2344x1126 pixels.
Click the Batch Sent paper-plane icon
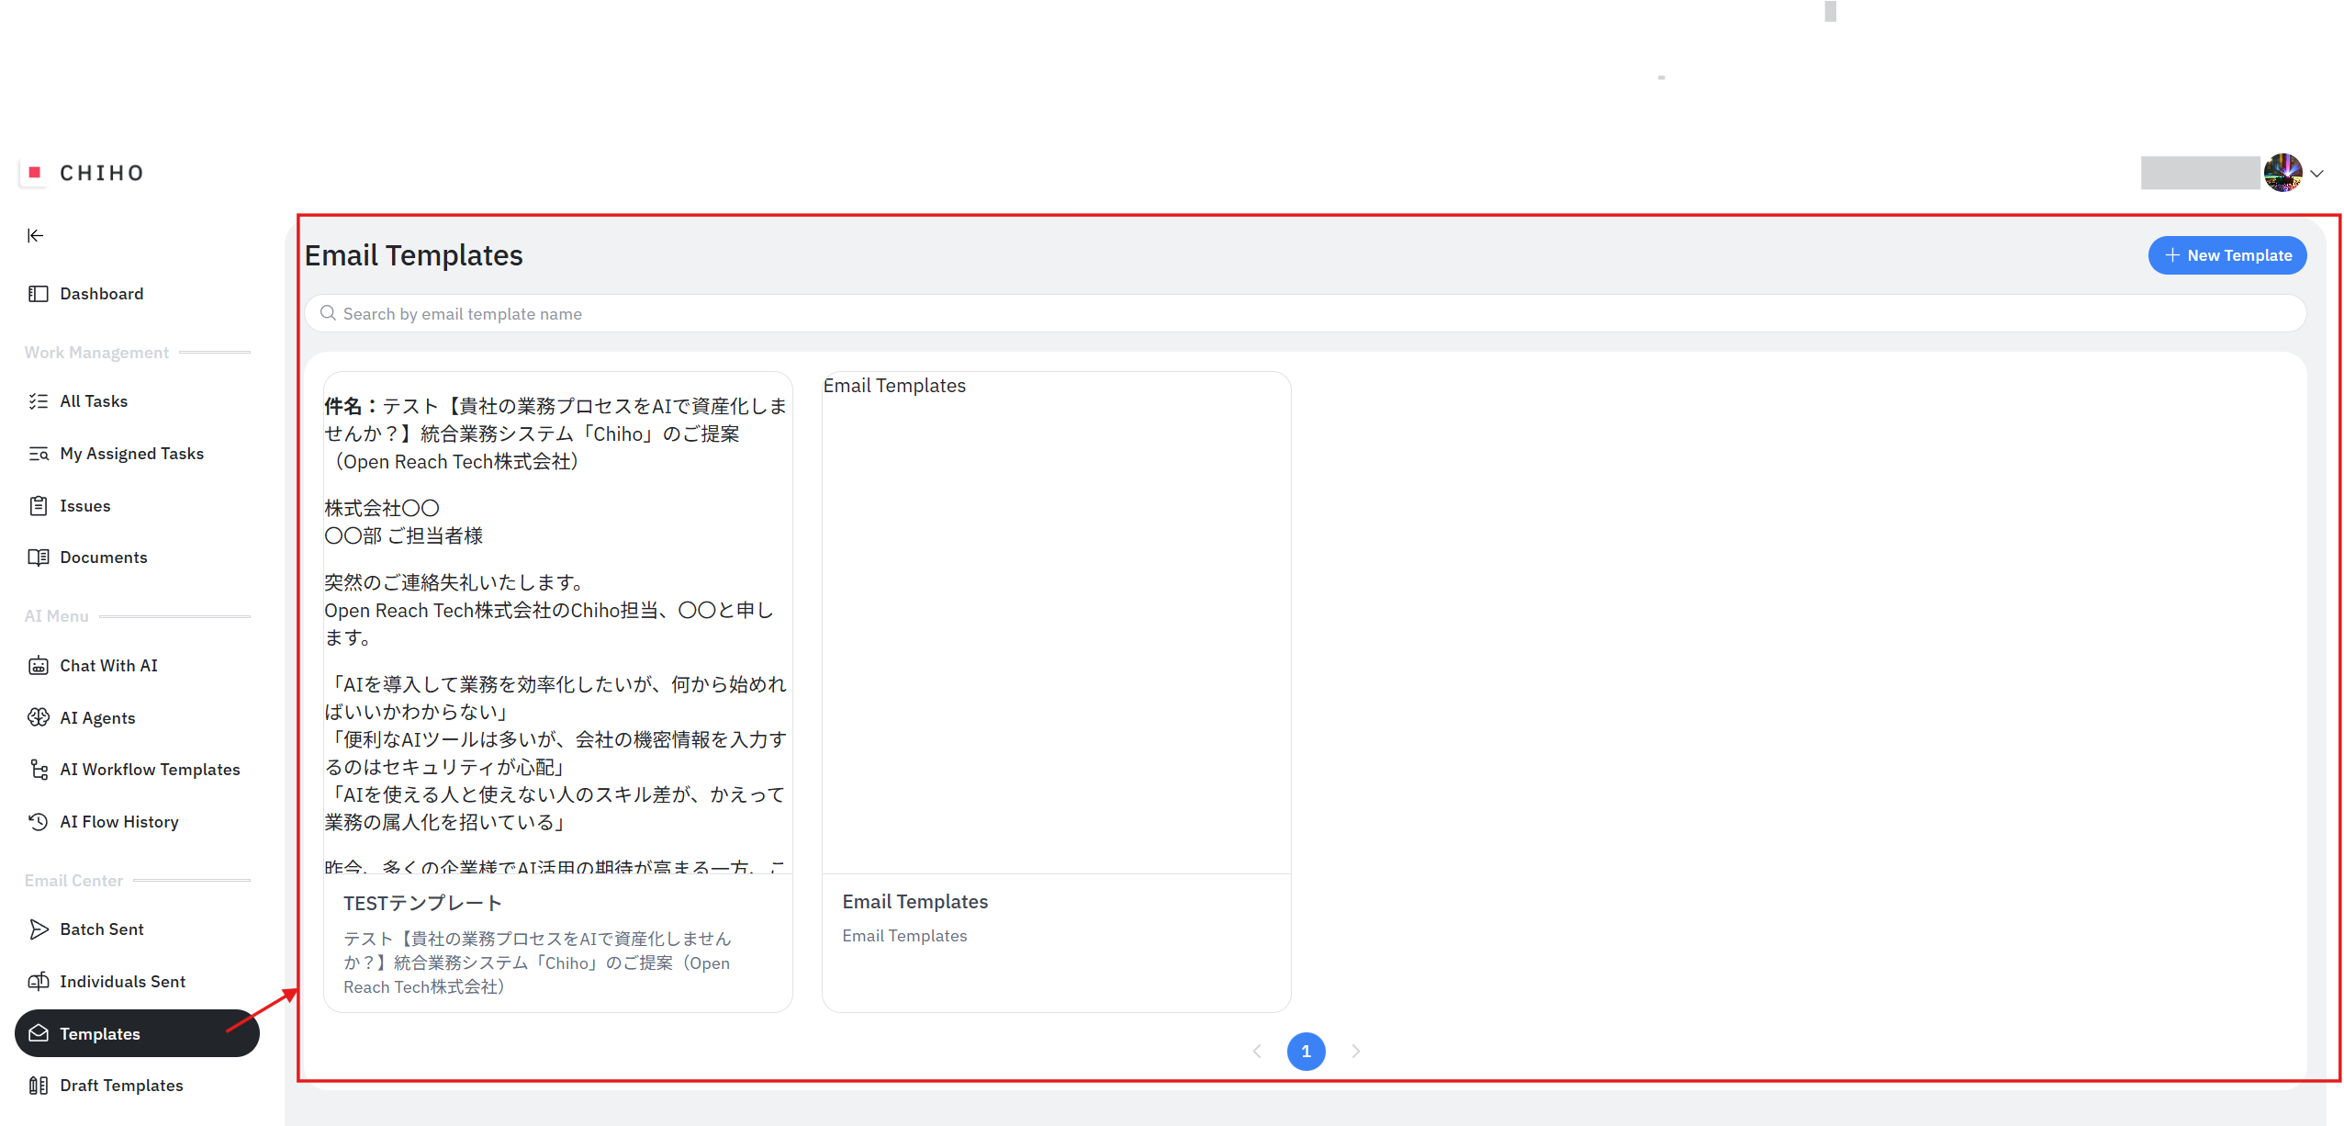click(38, 929)
